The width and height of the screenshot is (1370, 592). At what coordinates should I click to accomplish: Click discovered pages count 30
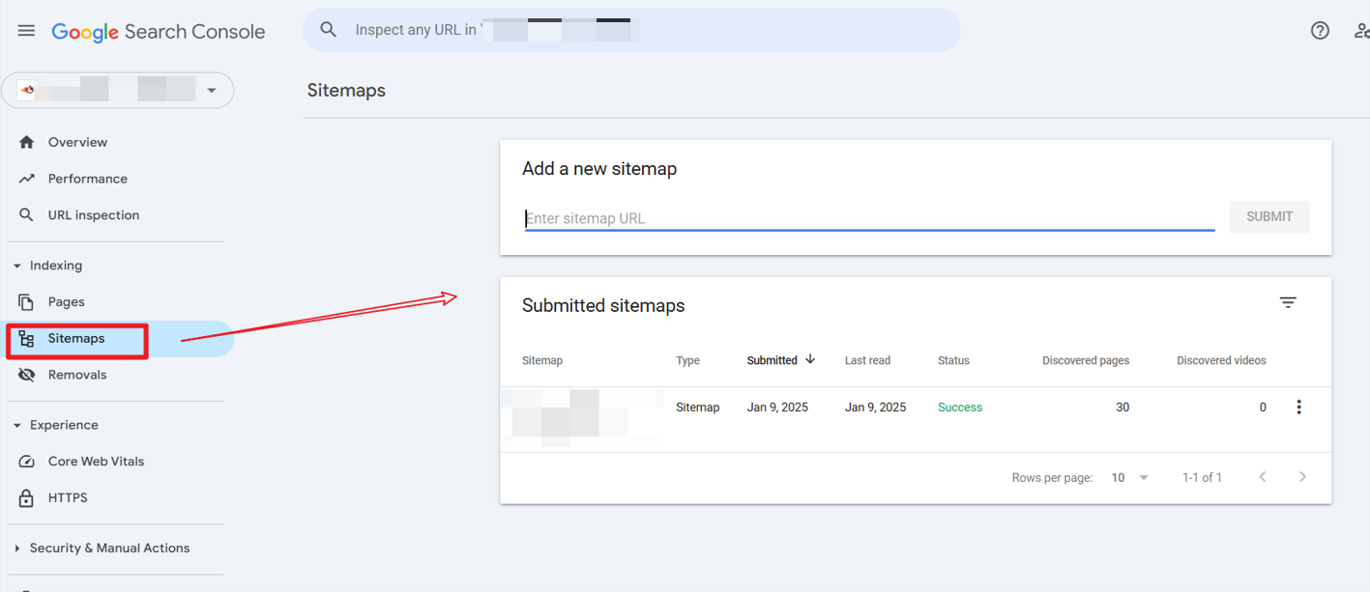point(1122,408)
